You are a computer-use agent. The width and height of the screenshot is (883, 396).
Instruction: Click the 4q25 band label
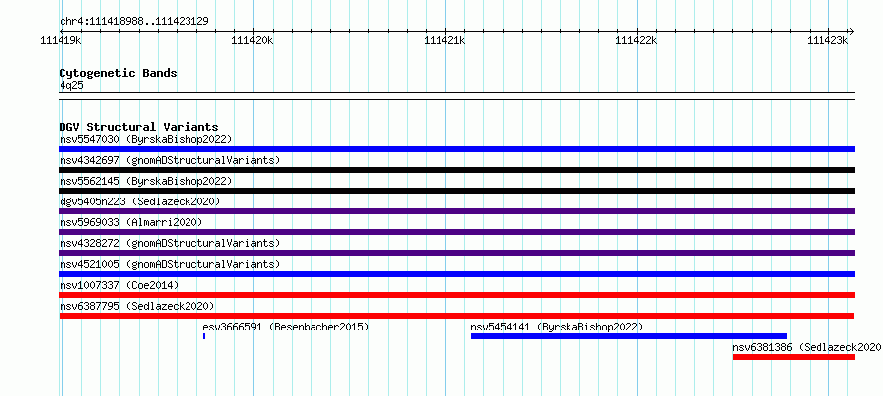pyautogui.click(x=72, y=86)
